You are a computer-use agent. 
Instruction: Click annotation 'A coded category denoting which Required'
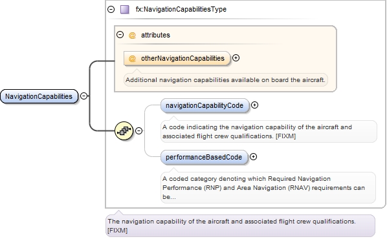pos(269,188)
